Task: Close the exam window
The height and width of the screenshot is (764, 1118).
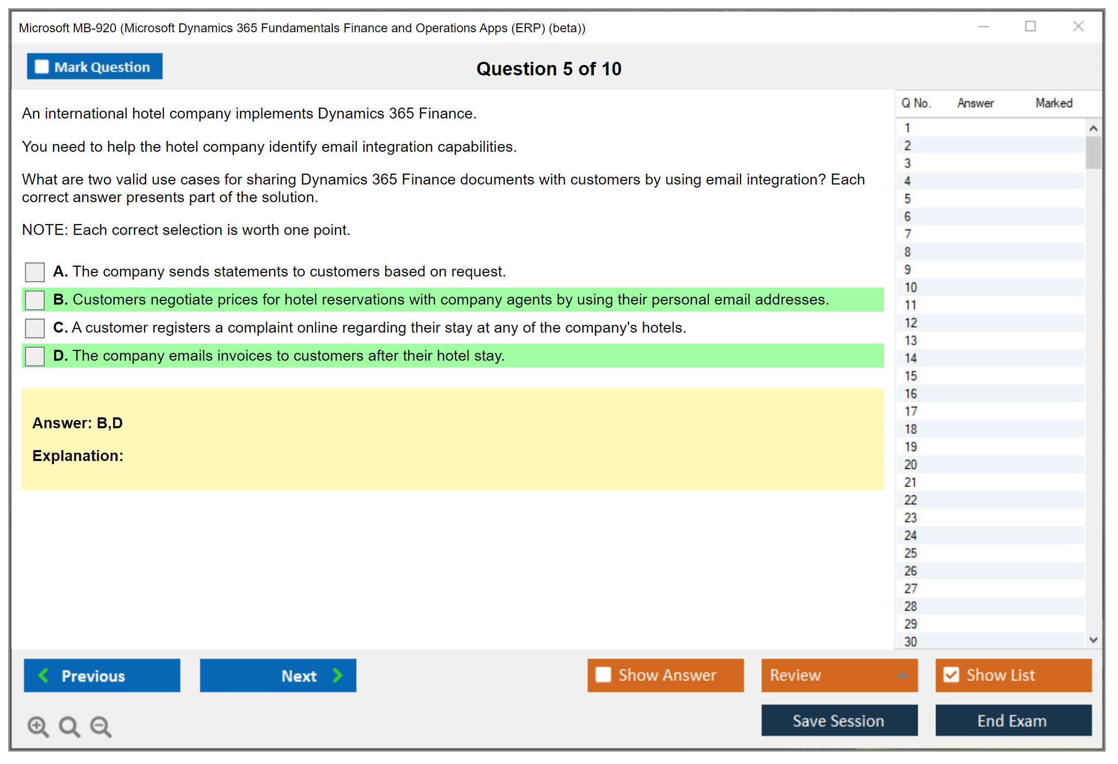Action: point(1078,27)
